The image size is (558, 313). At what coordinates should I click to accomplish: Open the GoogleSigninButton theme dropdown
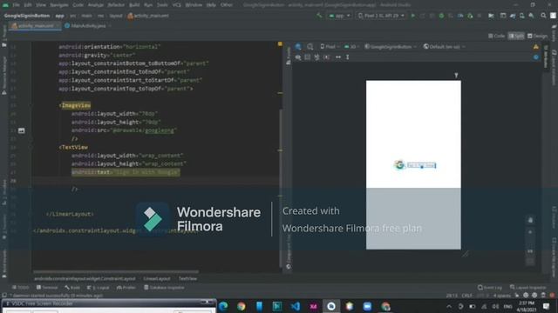[391, 46]
